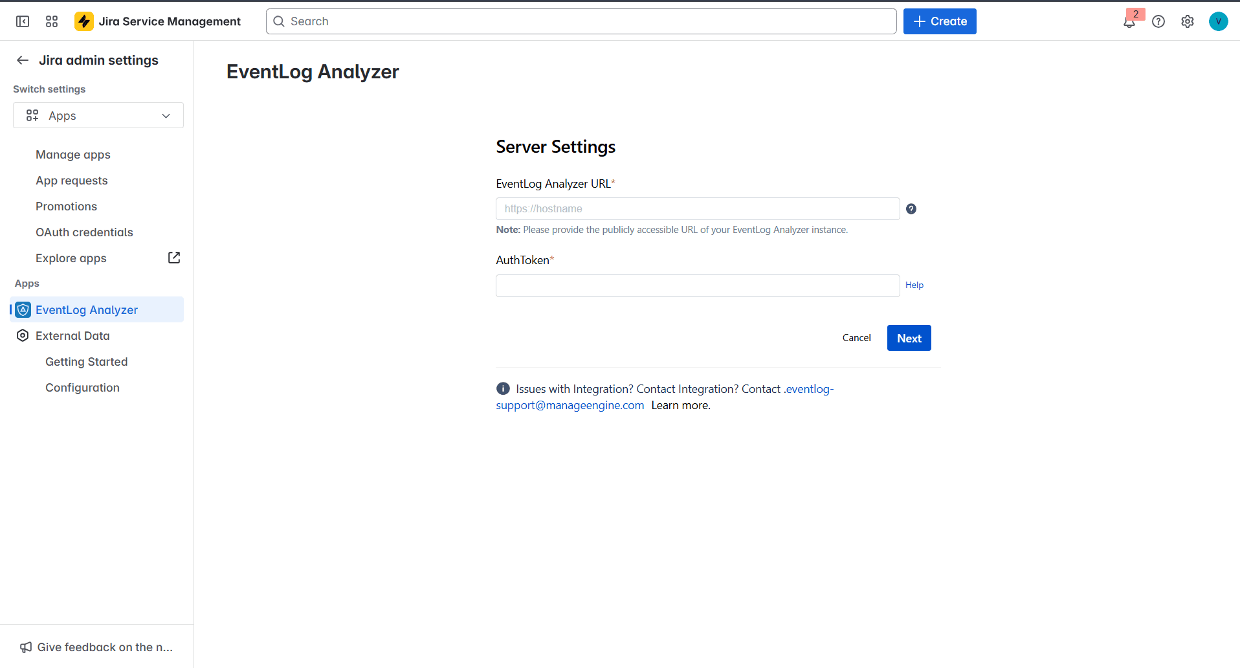
Task: Click the EventLog Analyzer shield icon in sidebar
Action: pos(23,310)
